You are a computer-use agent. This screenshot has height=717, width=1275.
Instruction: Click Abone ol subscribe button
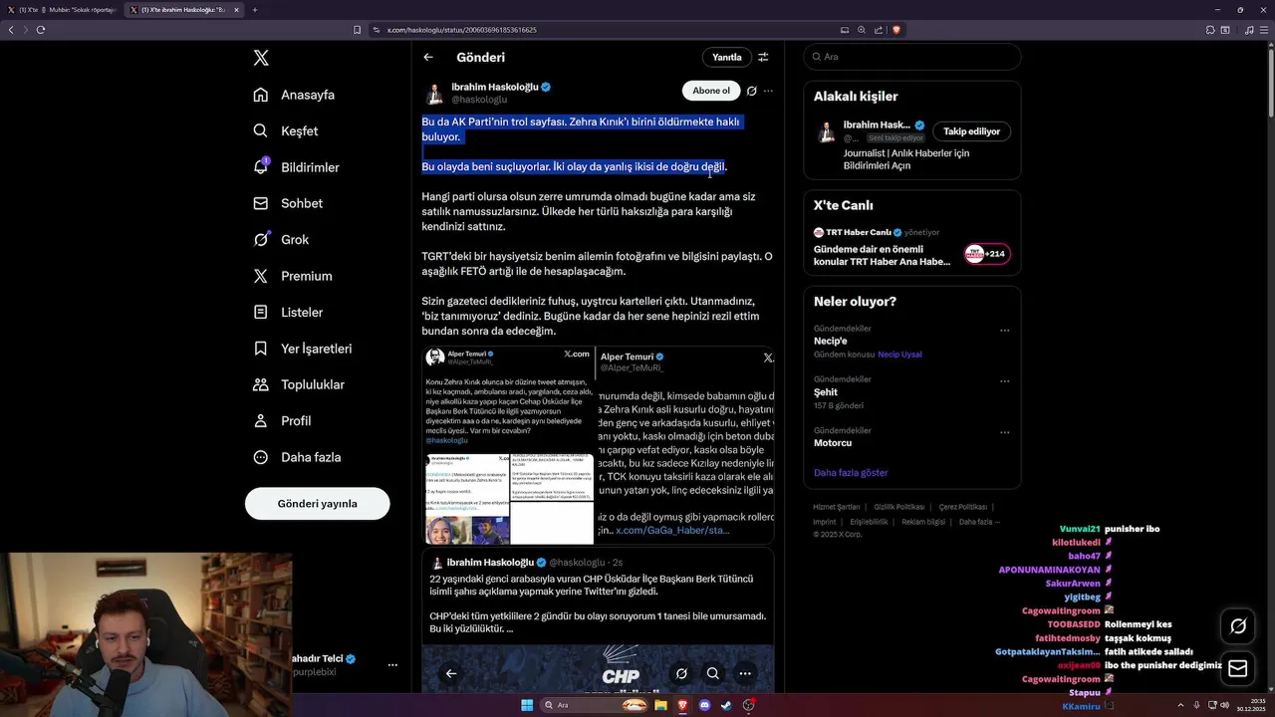point(711,91)
